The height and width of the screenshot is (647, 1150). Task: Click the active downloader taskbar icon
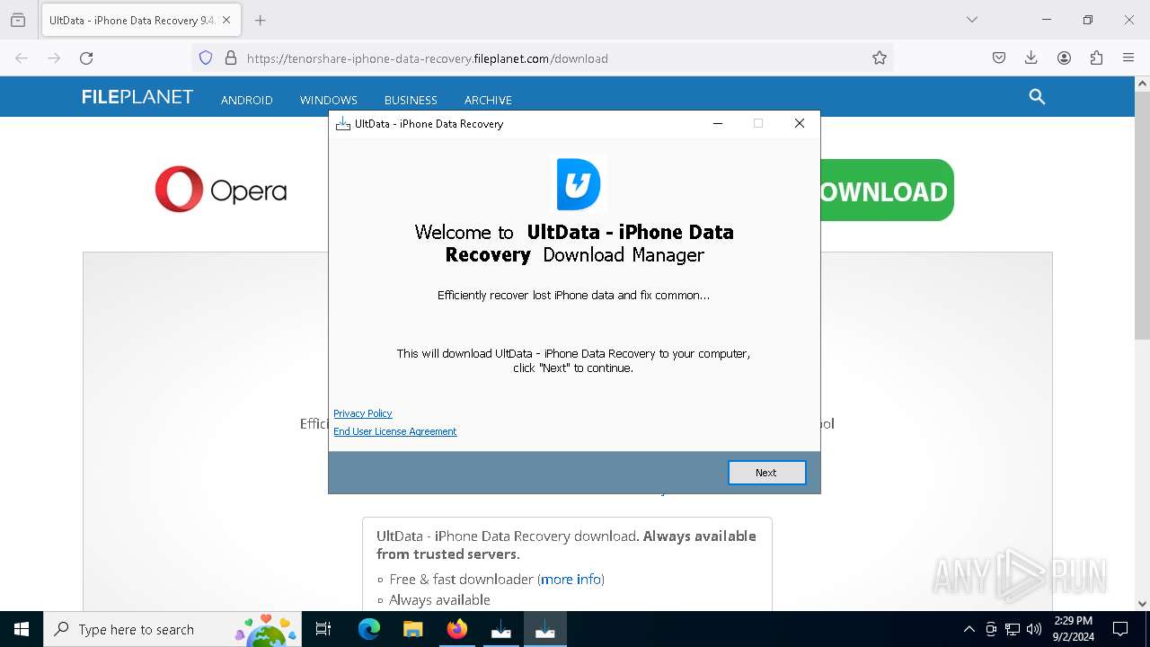pos(544,629)
